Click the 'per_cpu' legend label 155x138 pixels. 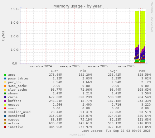15,82
